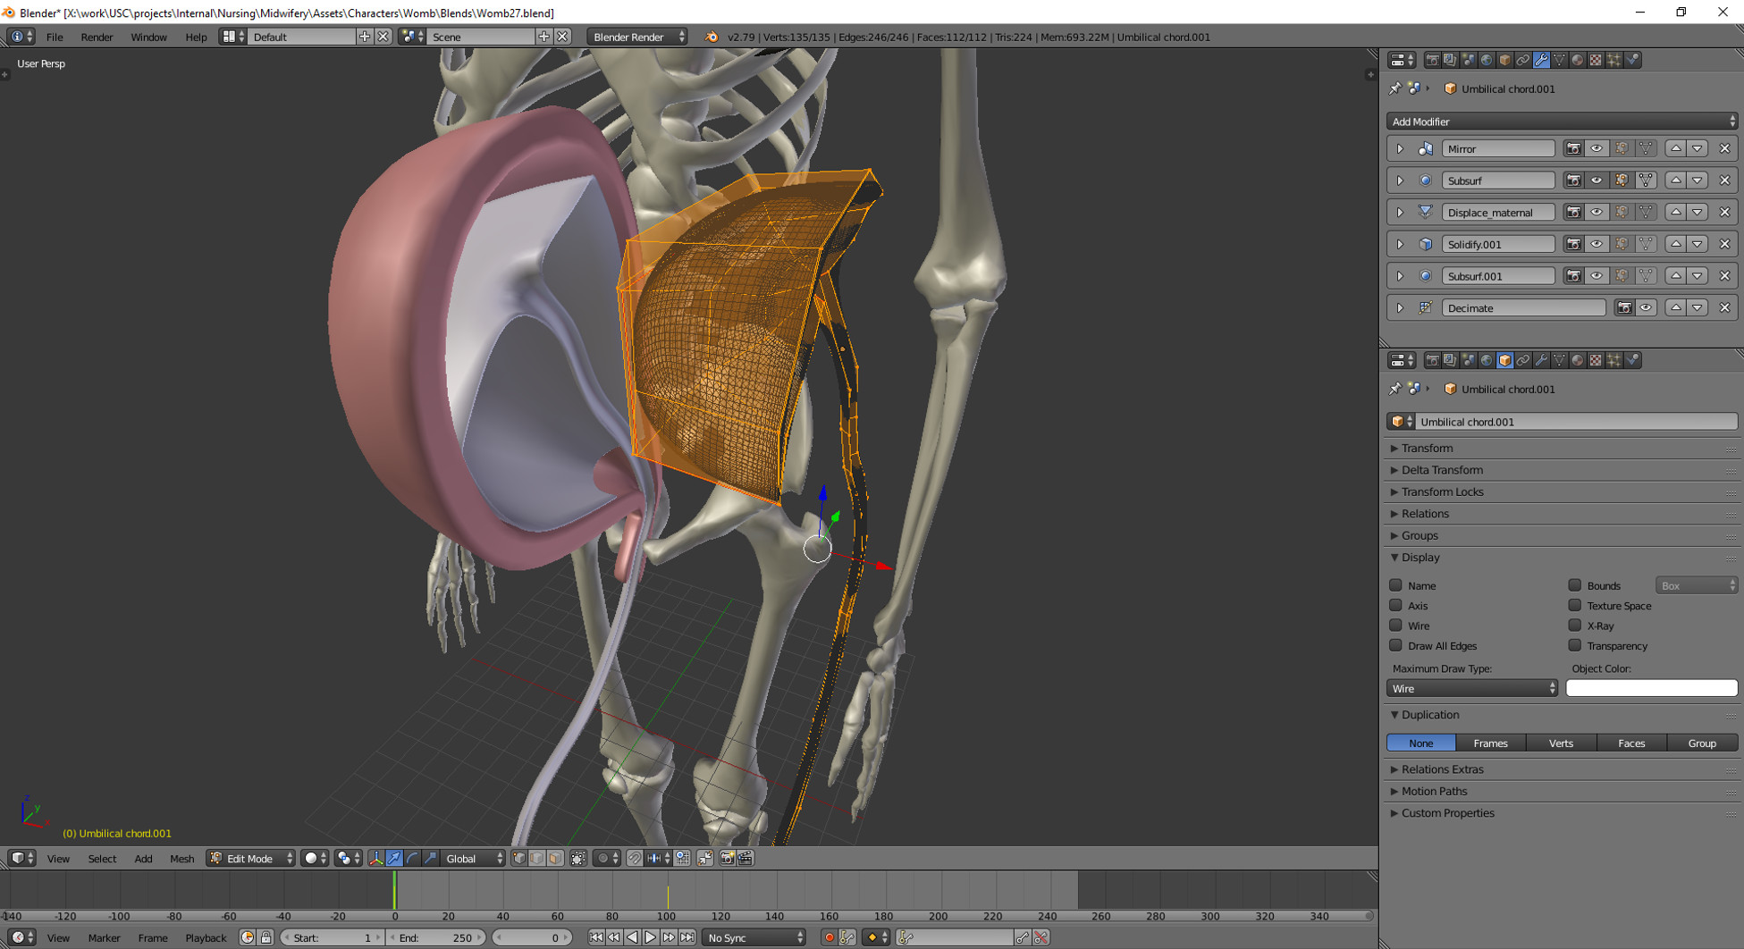Screen dimensions: 1744x949
Task: Open the Render menu
Action: (x=97, y=37)
